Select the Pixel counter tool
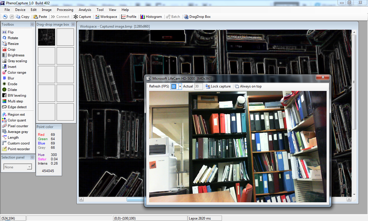The image size is (368, 221). pyautogui.click(x=18, y=126)
